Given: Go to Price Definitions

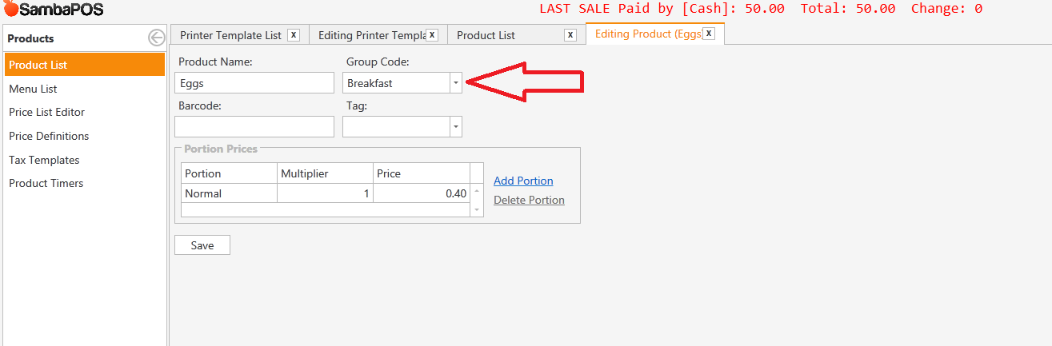Looking at the screenshot, I should click(x=49, y=136).
